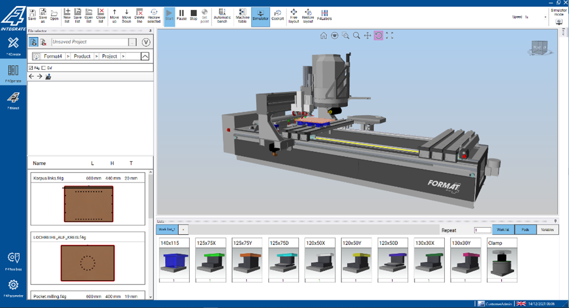
Task: Uncheck the F4g file type checkbox
Action: tap(31, 68)
